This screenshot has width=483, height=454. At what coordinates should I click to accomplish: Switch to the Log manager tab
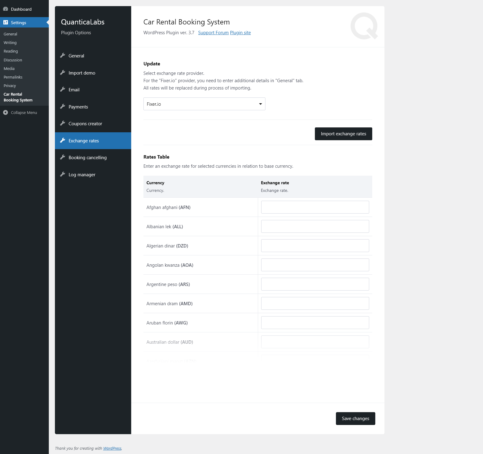click(93, 174)
